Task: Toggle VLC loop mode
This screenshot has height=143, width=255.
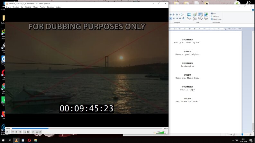Action: pos(37,132)
